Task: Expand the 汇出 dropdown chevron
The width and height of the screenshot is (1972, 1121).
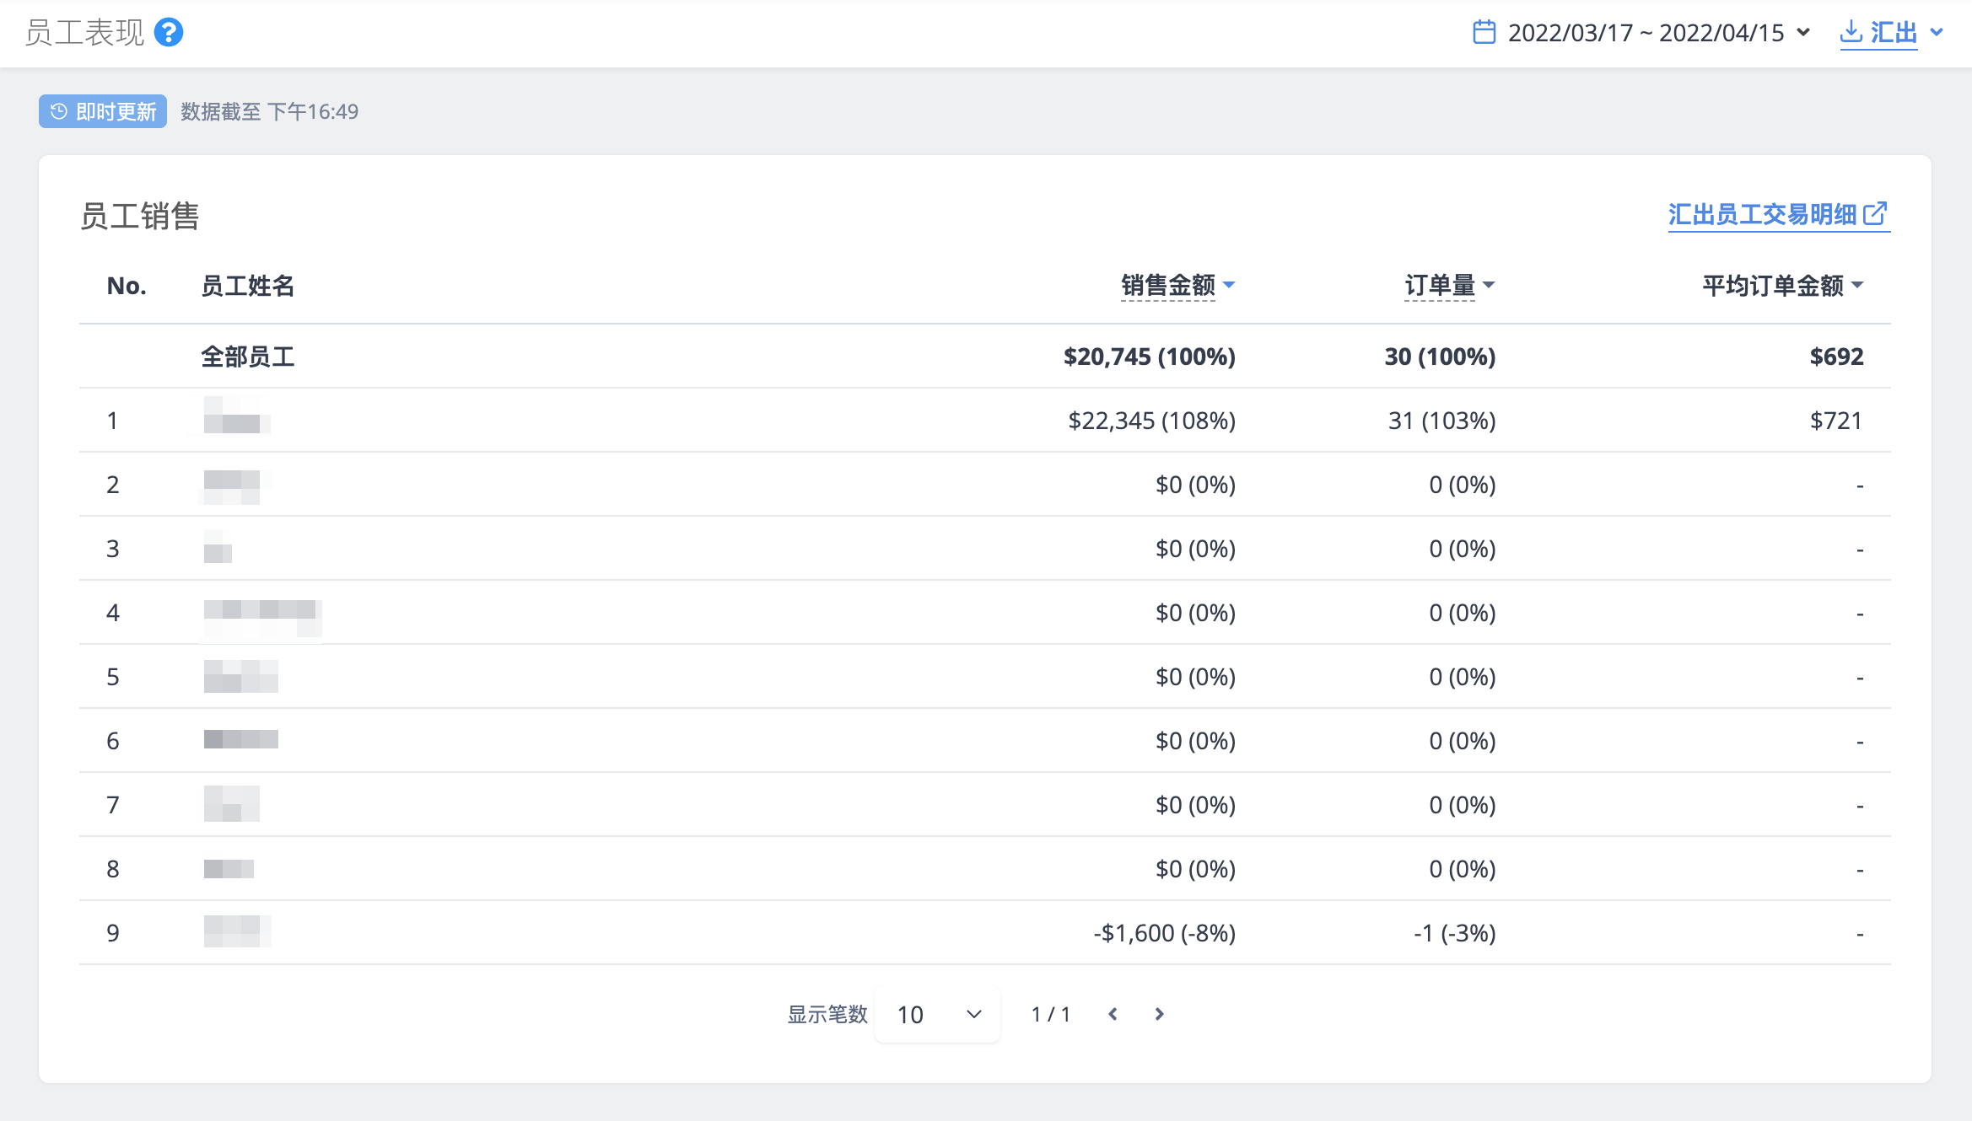Action: (x=1937, y=32)
